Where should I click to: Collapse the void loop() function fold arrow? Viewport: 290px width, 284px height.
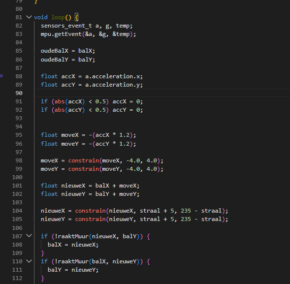point(29,17)
